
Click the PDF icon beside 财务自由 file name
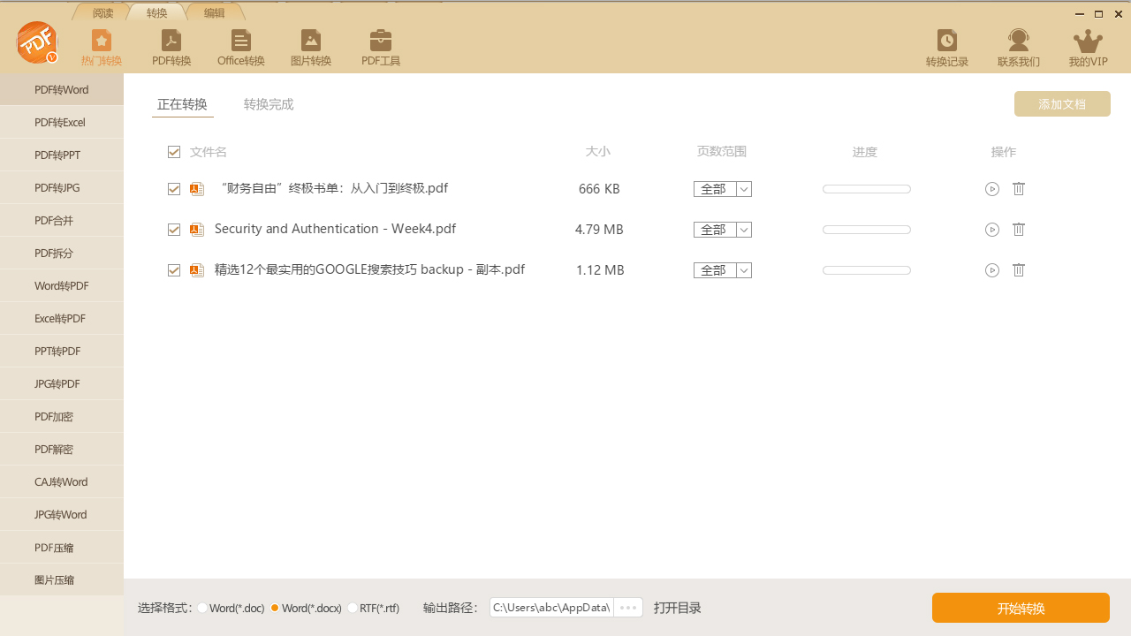coord(197,189)
